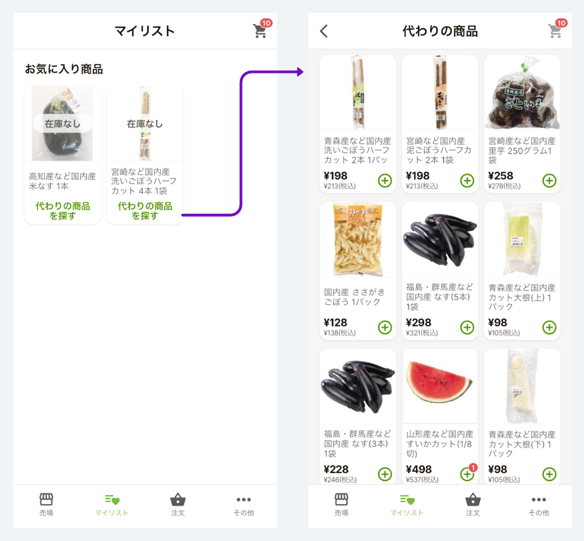Go back using the left chevron arrow
The width and height of the screenshot is (584, 541).
coord(324,31)
